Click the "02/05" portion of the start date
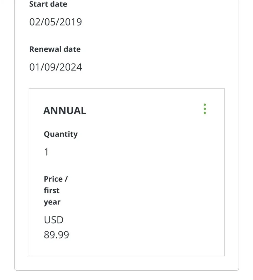This screenshot has height=280, width=253. click(43, 22)
